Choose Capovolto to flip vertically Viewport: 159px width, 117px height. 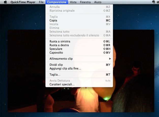click(79, 53)
